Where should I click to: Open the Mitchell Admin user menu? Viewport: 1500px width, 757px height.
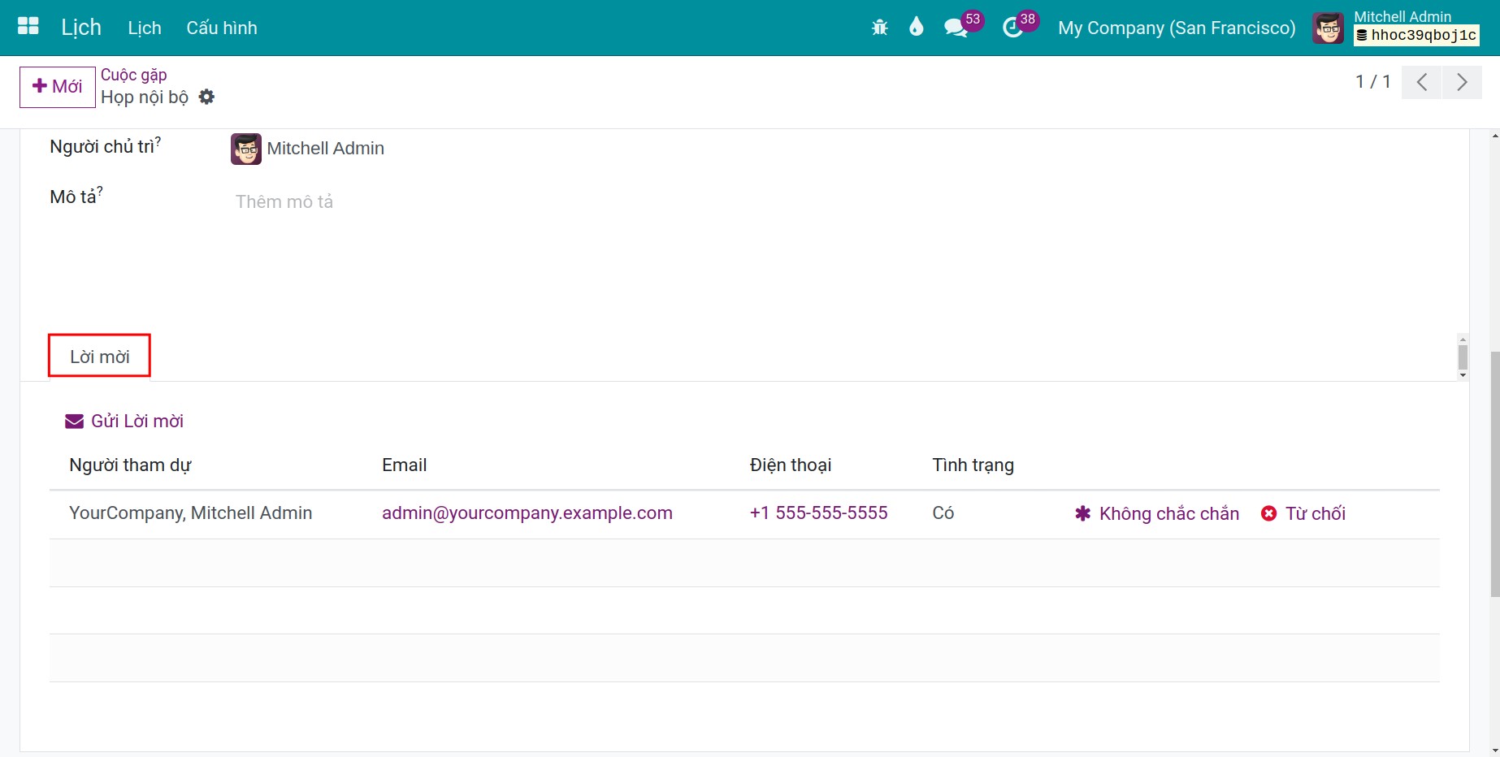pyautogui.click(x=1396, y=28)
